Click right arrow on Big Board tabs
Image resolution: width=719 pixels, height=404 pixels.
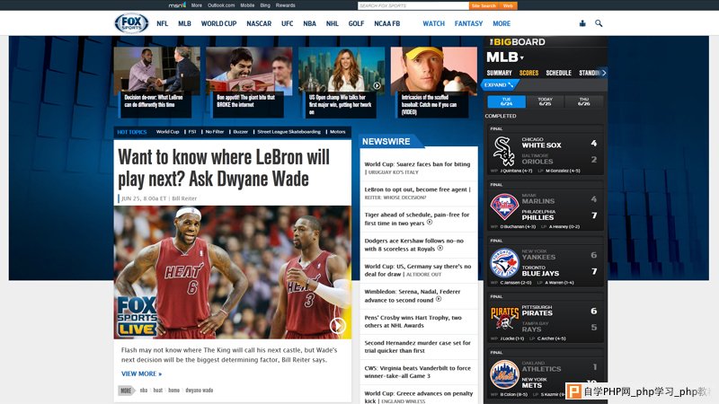pos(603,73)
